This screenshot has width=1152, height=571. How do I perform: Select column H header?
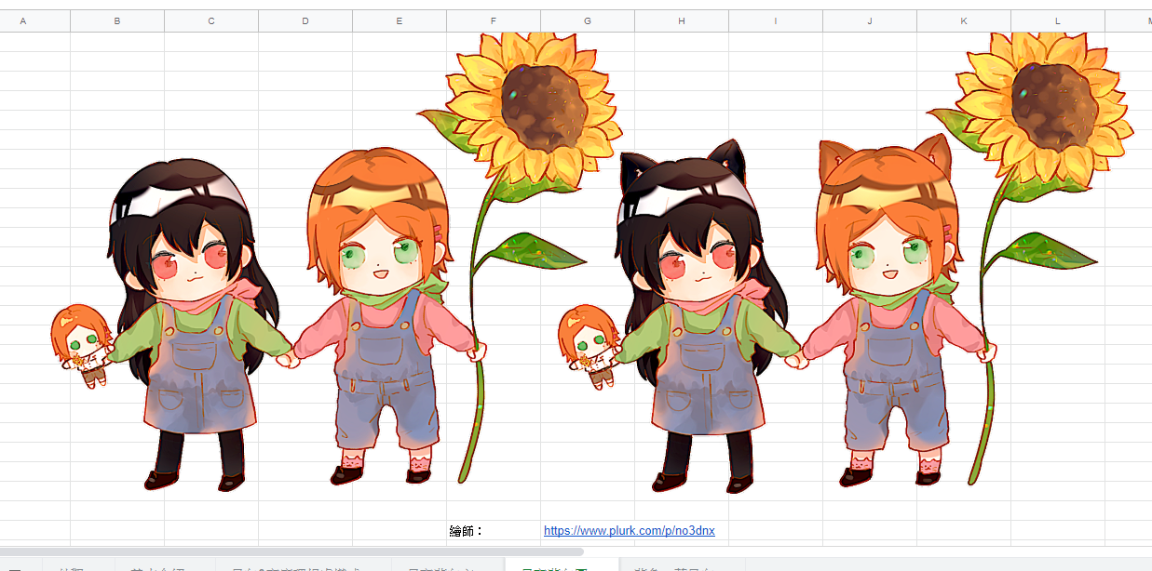(x=682, y=20)
